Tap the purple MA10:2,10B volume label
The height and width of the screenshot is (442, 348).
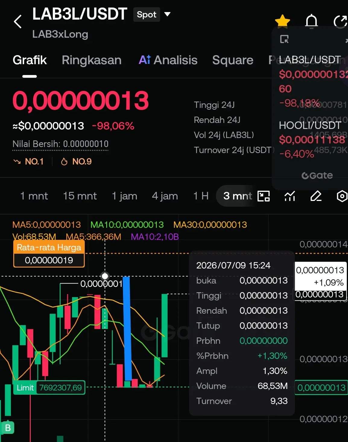pos(155,237)
